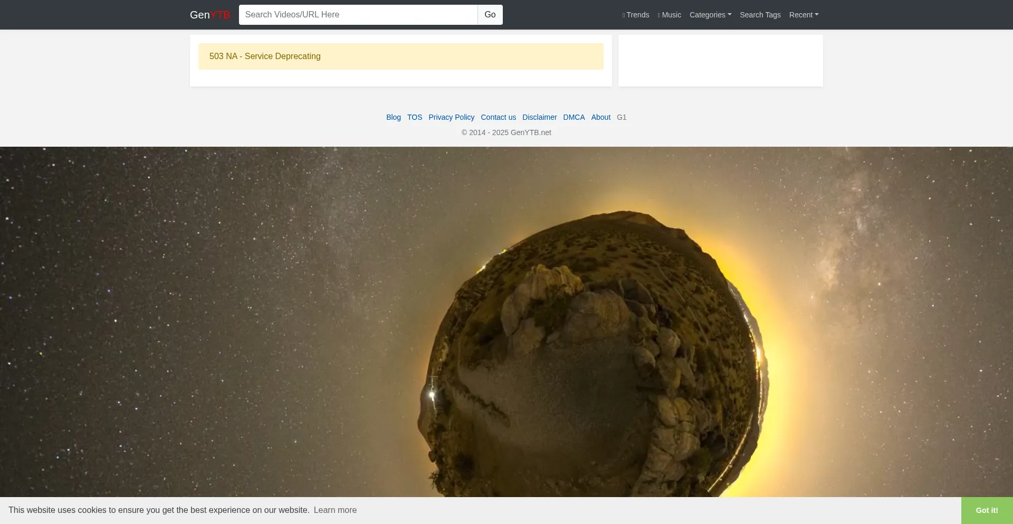Expand the Recent dropdown menu
This screenshot has height=524, width=1013.
tap(804, 15)
